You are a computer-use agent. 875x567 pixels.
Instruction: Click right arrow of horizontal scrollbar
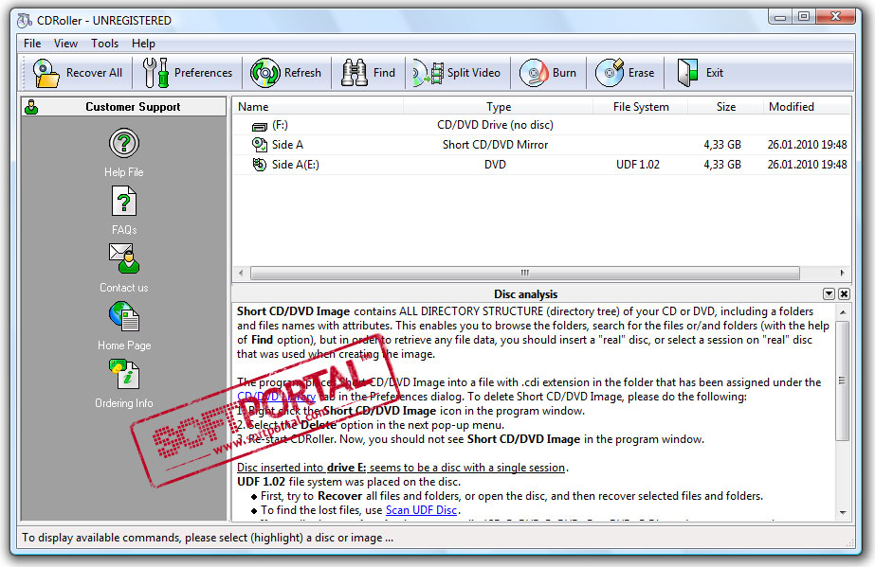[x=842, y=273]
